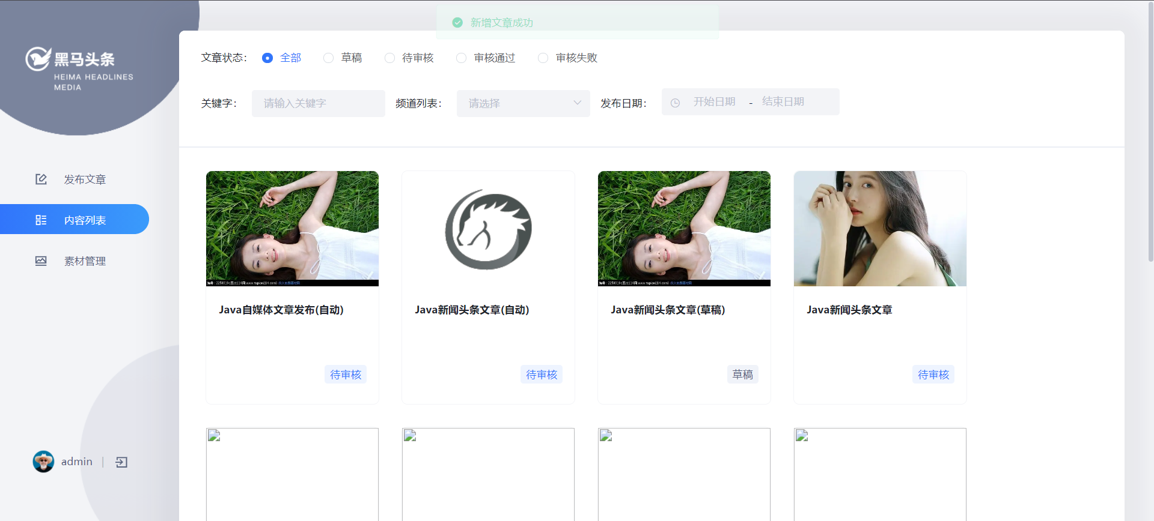This screenshot has width=1154, height=521.
Task: Click the logout arrow icon beside admin
Action: pos(121,462)
